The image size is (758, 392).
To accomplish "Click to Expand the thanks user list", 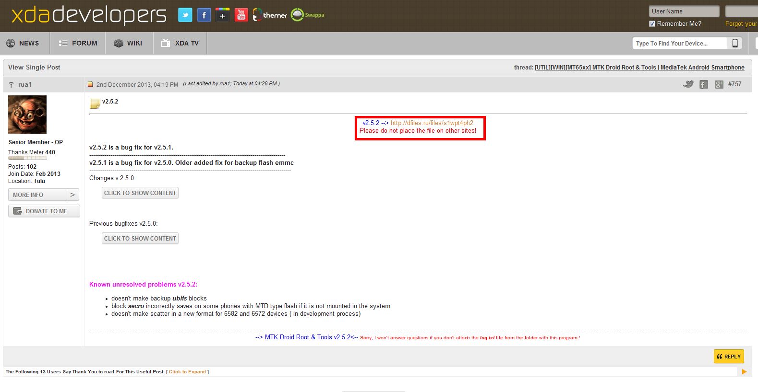I will [187, 372].
